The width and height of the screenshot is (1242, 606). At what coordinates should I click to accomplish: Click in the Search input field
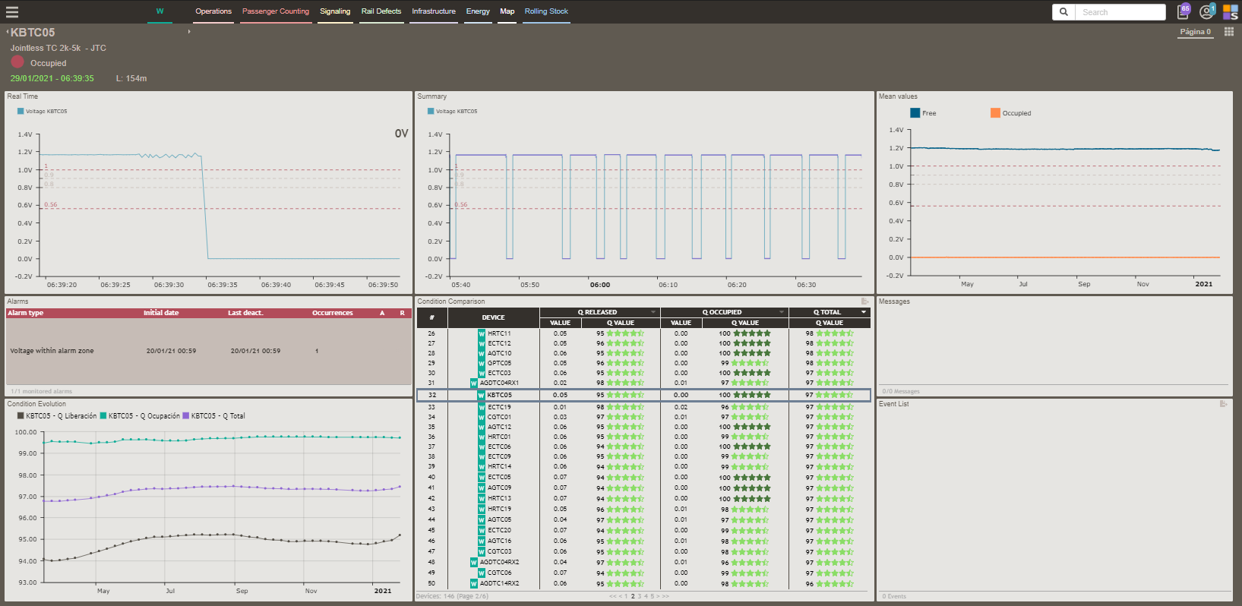(1120, 12)
